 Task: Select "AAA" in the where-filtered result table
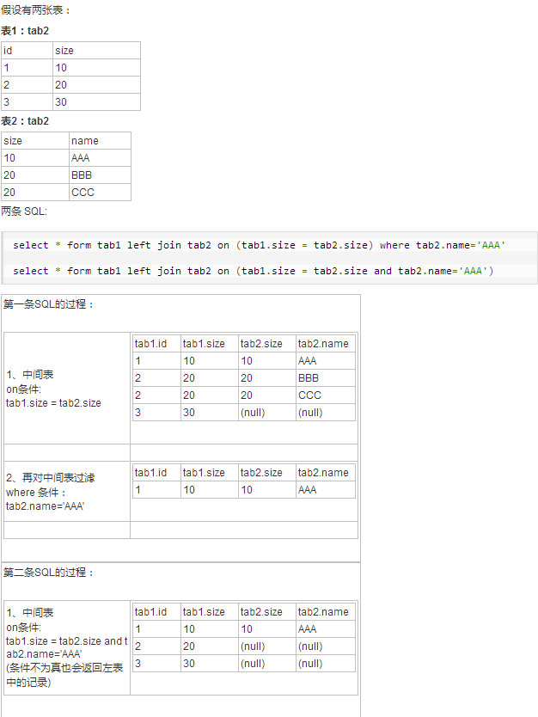[x=326, y=490]
